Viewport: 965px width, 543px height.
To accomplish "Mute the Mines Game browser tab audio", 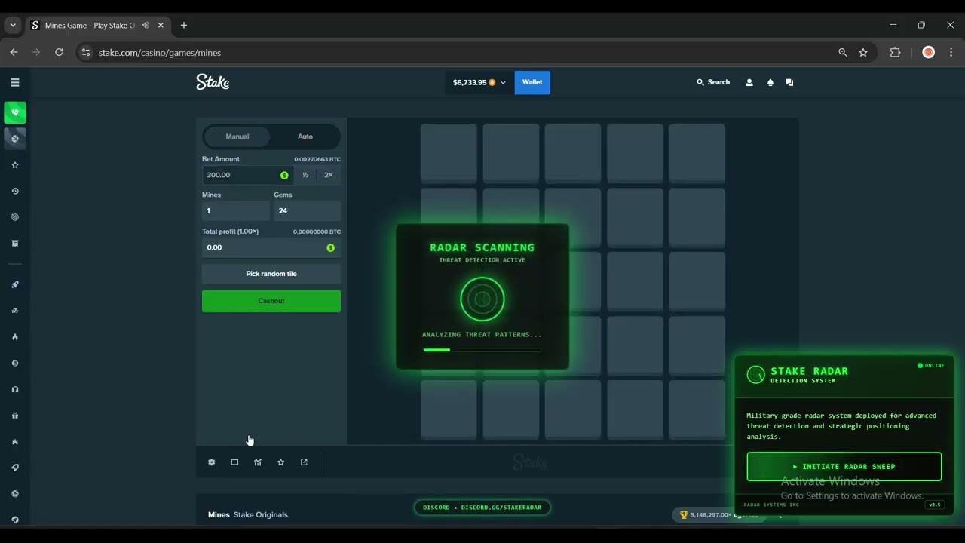I will point(146,25).
